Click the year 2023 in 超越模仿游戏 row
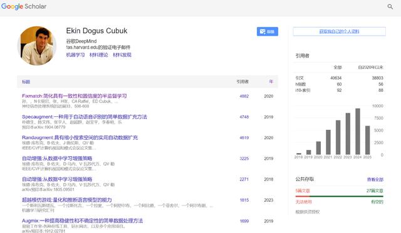 [x=269, y=200]
